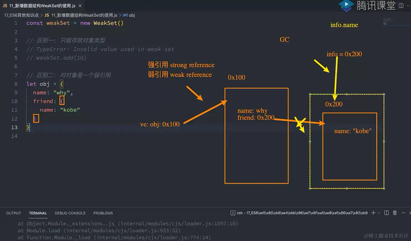The width and height of the screenshot is (411, 241).
Task: Click the commented '// weakSet.add(10)' line
Action: point(56,58)
